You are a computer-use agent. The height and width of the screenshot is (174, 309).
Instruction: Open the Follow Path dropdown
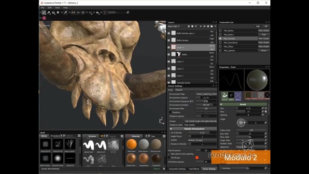[x=251, y=130]
